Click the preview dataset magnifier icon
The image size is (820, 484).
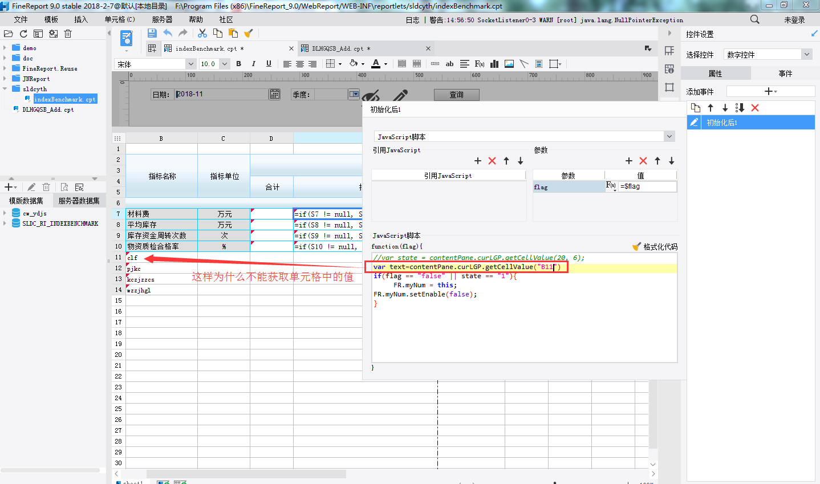click(x=64, y=187)
